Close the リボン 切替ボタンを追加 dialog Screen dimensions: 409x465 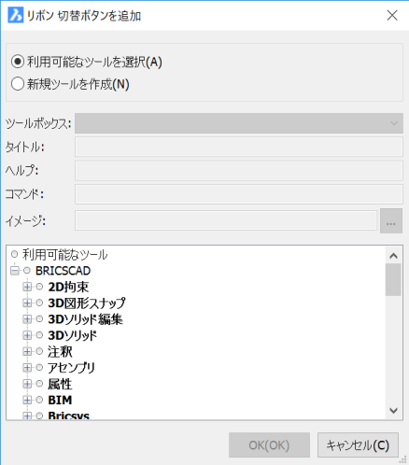point(392,15)
